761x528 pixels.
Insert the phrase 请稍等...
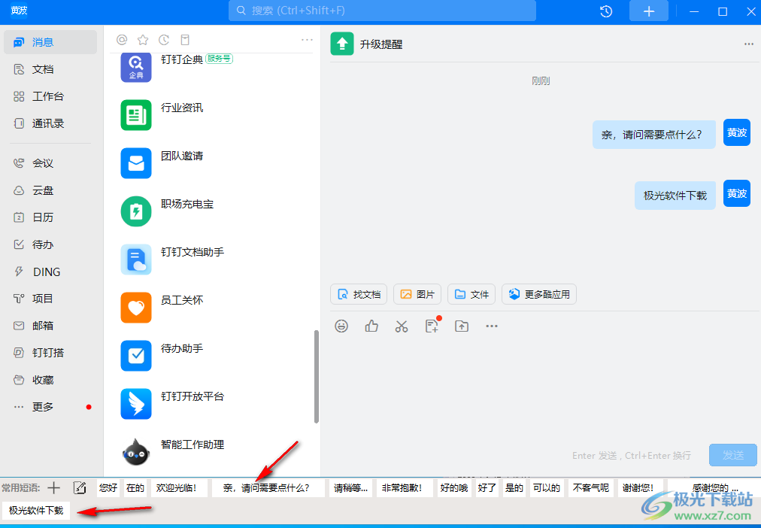[351, 487]
